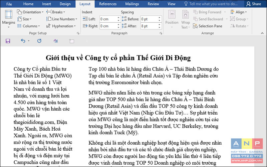Open the Orientation options
This screenshot has width=267, height=167.
(x=30, y=12)
